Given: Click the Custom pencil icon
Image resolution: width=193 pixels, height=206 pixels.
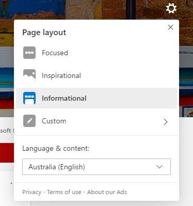Looking at the screenshot, I should tap(29, 121).
